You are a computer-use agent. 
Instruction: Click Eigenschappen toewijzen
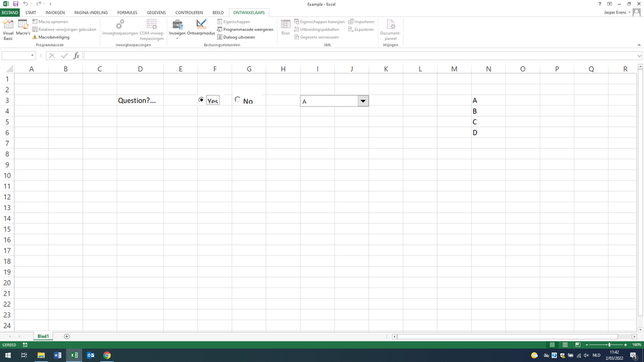pos(320,22)
